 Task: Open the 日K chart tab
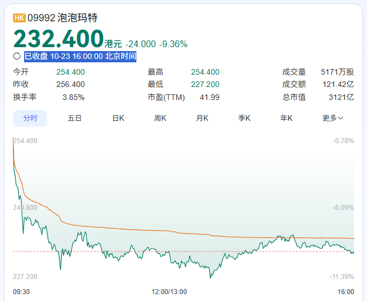(x=118, y=118)
